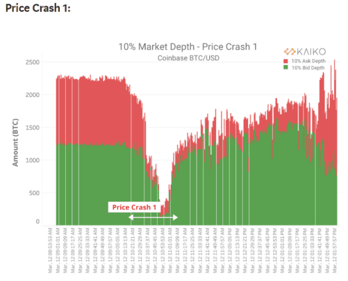This screenshot has height=281, width=348.
Task: Select the Coinbase BTC/USD subtitle
Action: (x=188, y=58)
